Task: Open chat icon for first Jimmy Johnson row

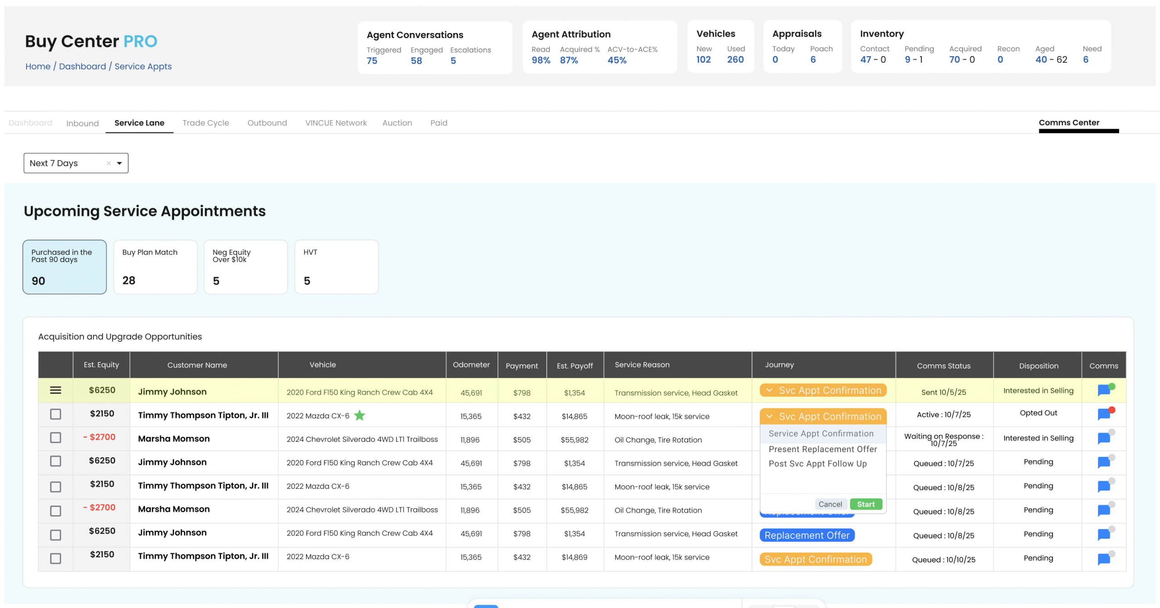Action: click(1104, 390)
